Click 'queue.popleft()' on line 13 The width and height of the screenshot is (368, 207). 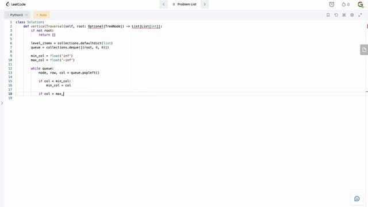tap(85, 73)
